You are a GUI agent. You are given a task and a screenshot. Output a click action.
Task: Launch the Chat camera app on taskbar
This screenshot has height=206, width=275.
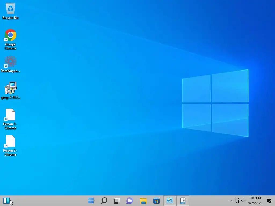click(130, 201)
